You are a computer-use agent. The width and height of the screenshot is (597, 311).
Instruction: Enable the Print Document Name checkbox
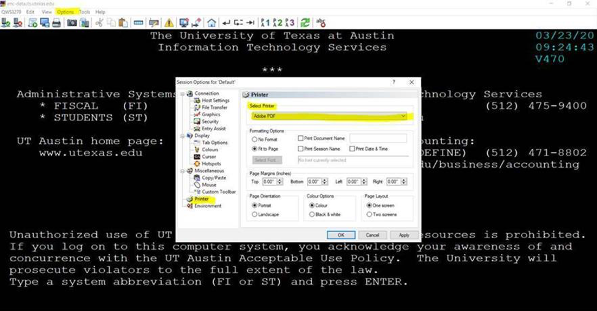pyautogui.click(x=300, y=139)
